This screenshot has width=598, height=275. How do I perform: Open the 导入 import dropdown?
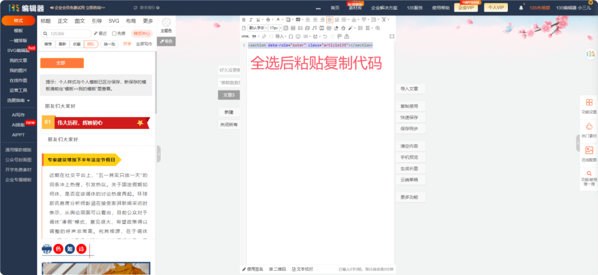pos(281,36)
